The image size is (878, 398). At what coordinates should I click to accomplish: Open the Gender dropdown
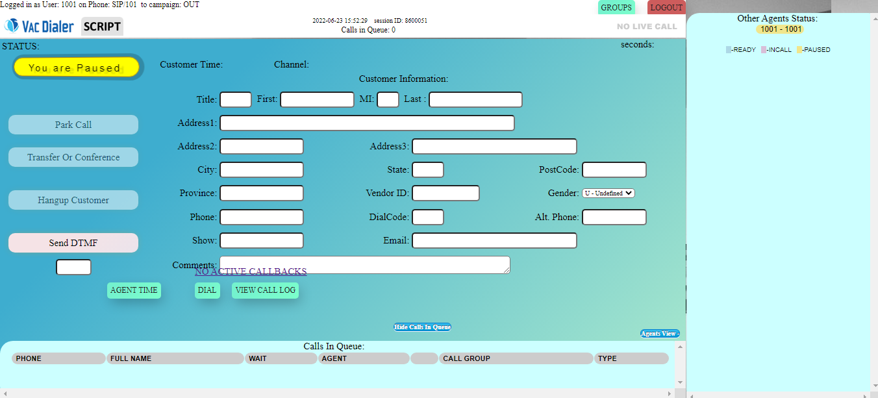coord(608,193)
